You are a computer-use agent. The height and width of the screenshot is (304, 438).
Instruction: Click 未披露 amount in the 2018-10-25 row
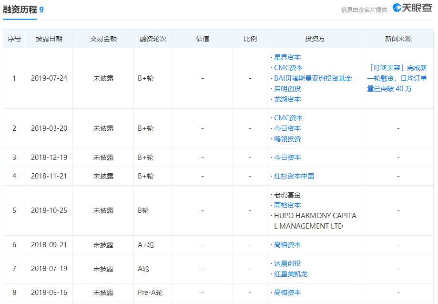point(103,210)
